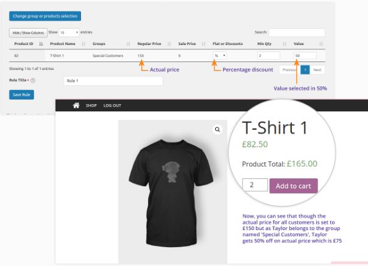Open the Flat or Discounts % dropdown
Screen dimensions: 368x266
point(219,56)
